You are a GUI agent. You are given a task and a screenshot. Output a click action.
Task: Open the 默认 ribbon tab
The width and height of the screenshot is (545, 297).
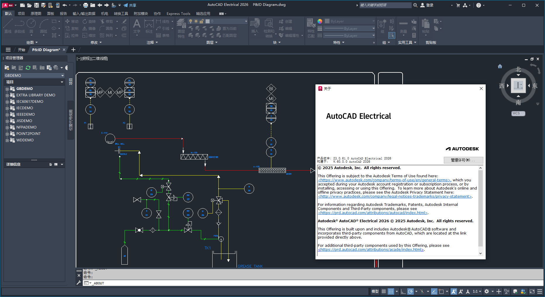[8, 13]
